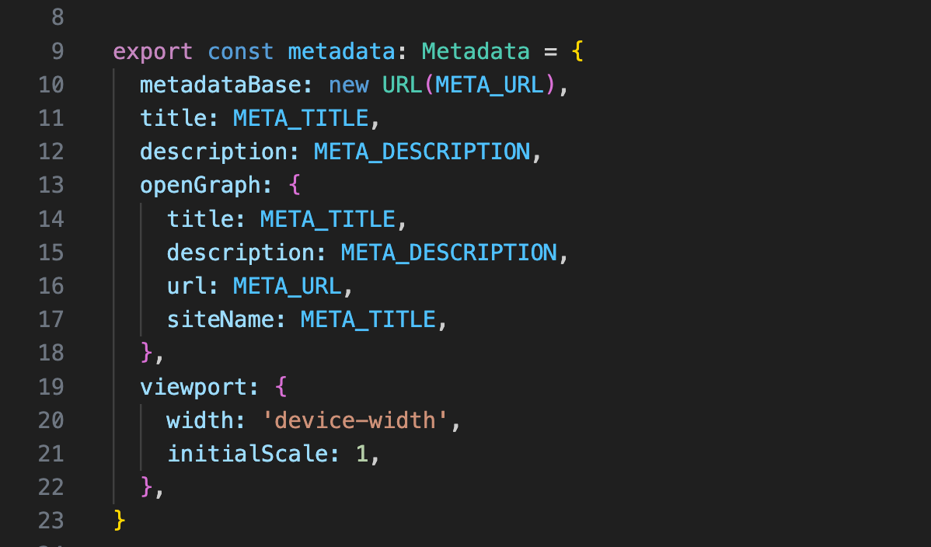Click the URL constructor name
The image size is (931, 547).
[402, 85]
